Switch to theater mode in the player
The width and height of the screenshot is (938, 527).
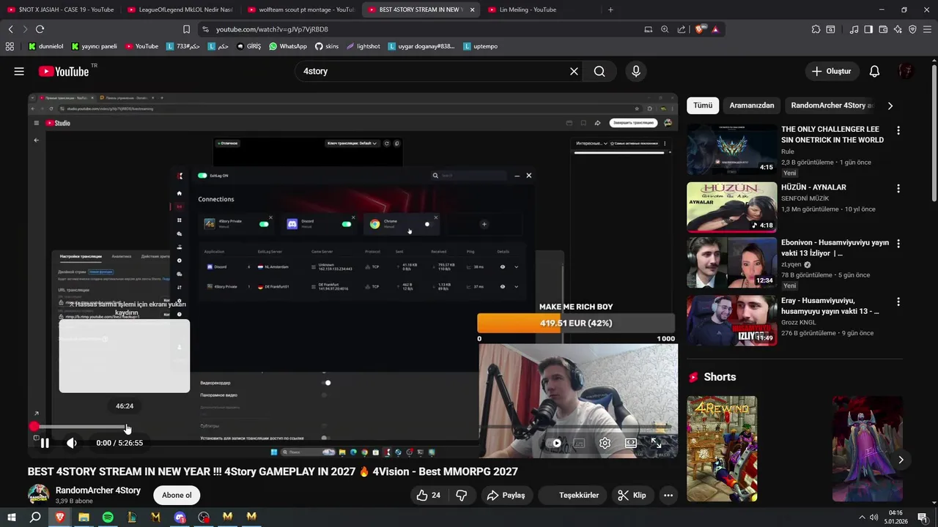[630, 443]
